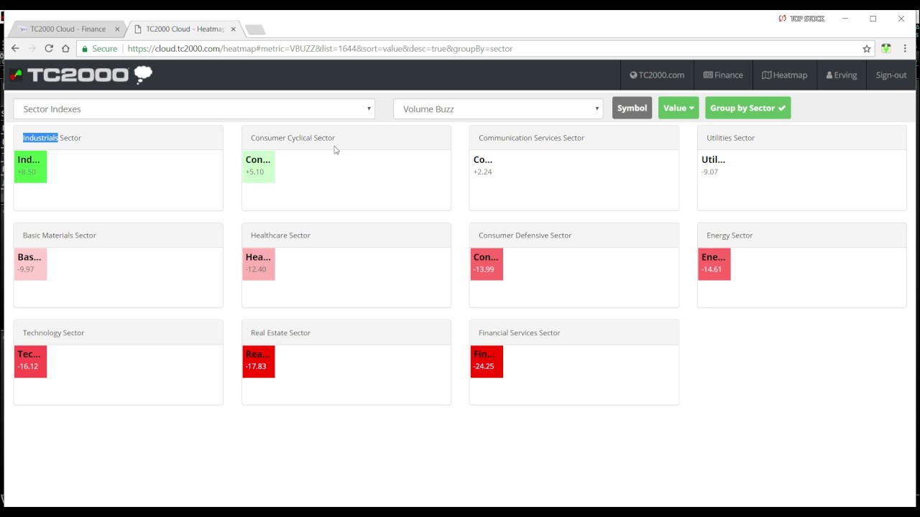Open the Chrome three-dot menu
This screenshot has width=920, height=517.
[905, 49]
